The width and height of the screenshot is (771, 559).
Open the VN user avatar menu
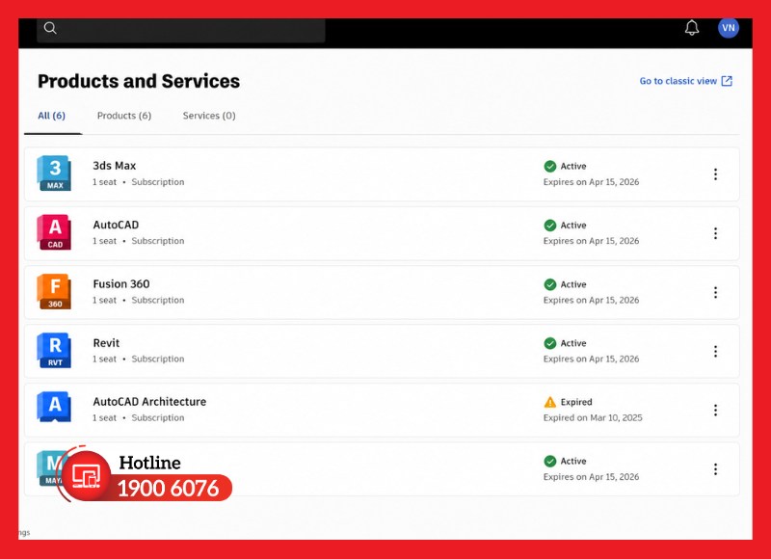pos(729,28)
